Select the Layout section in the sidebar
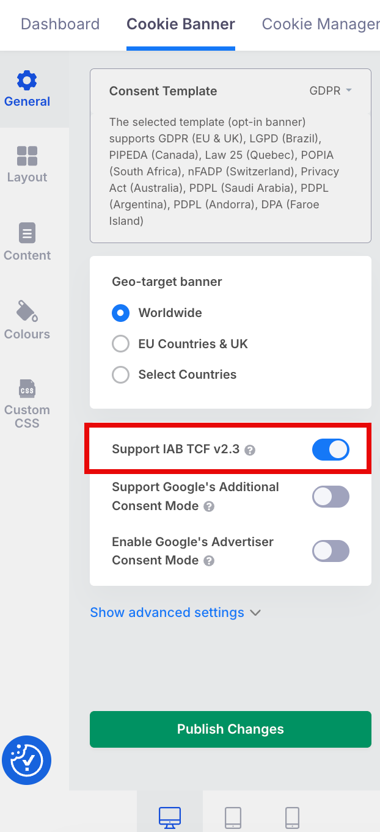This screenshot has height=832, width=380. [27, 164]
